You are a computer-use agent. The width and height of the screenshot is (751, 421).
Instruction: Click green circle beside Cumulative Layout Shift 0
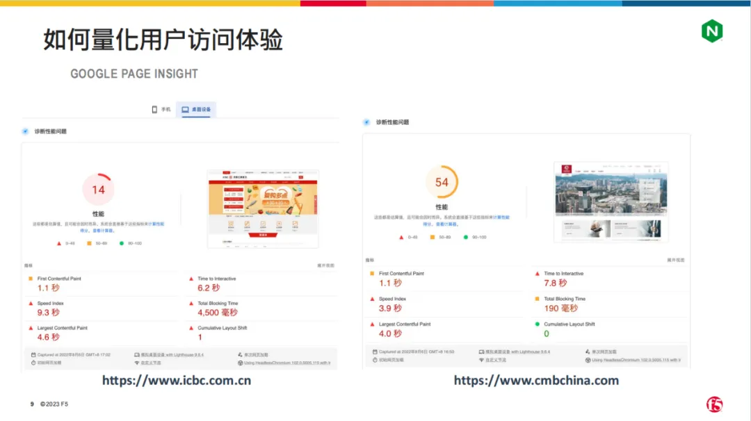537,324
